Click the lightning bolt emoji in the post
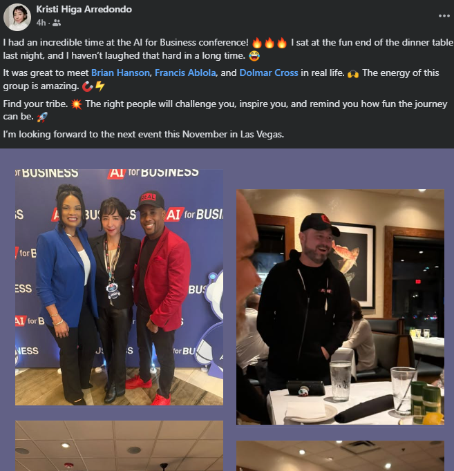454x471 pixels. coord(100,86)
